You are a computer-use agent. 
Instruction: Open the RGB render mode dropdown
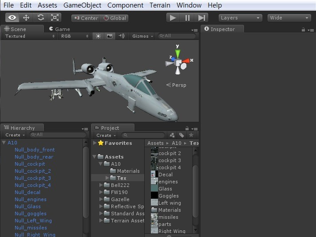[75, 36]
